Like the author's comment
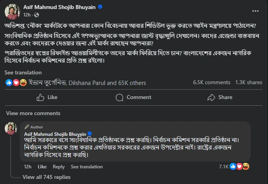268x184 pixels. click(x=42, y=166)
